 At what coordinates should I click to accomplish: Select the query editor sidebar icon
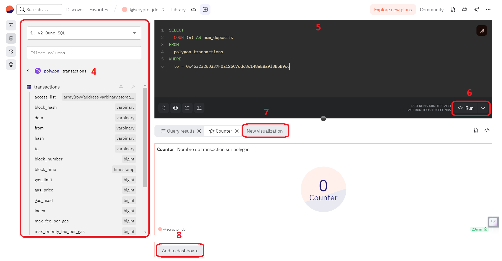pyautogui.click(x=11, y=25)
